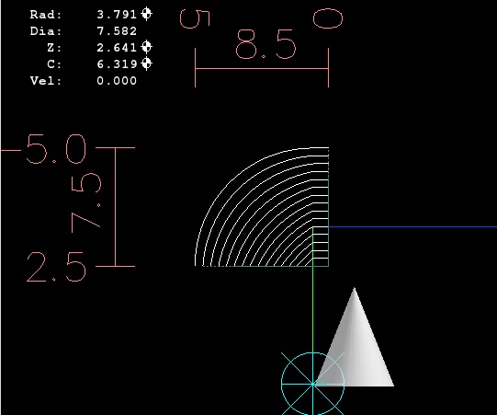Click the C position value 6.319
Viewport: 497px width, 415px height.
point(117,64)
